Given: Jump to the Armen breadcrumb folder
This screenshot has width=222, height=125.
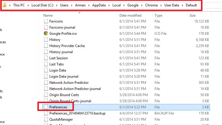Looking at the screenshot, I should click(80, 5).
